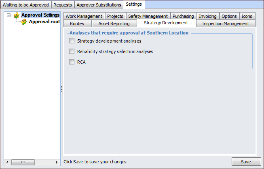This screenshot has width=264, height=169.
Task: Switch to the Purchasing tab
Action: [x=183, y=16]
